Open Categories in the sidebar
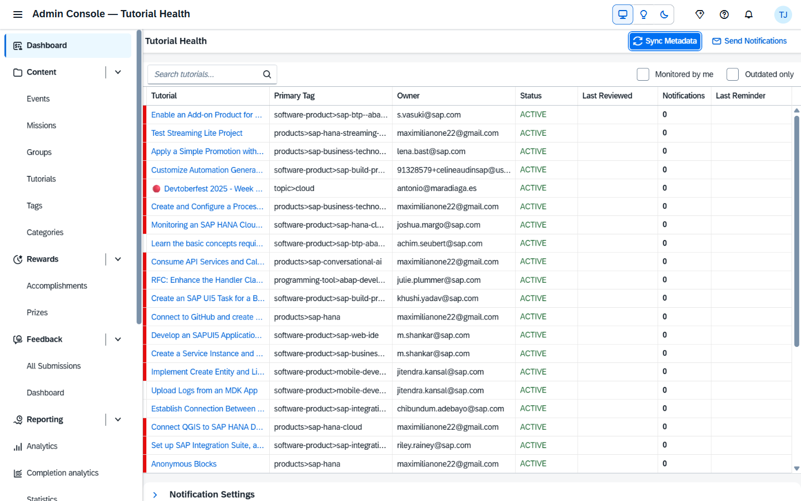Image resolution: width=801 pixels, height=501 pixels. (45, 233)
